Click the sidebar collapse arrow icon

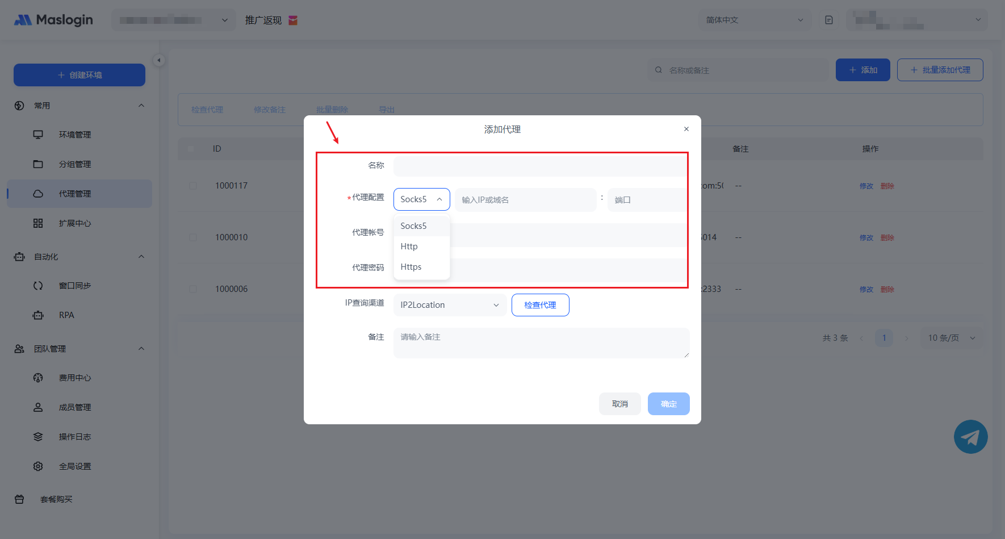[159, 60]
